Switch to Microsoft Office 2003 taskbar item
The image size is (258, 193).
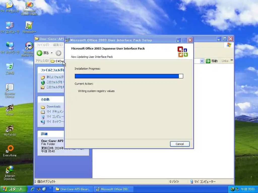(x=113, y=189)
